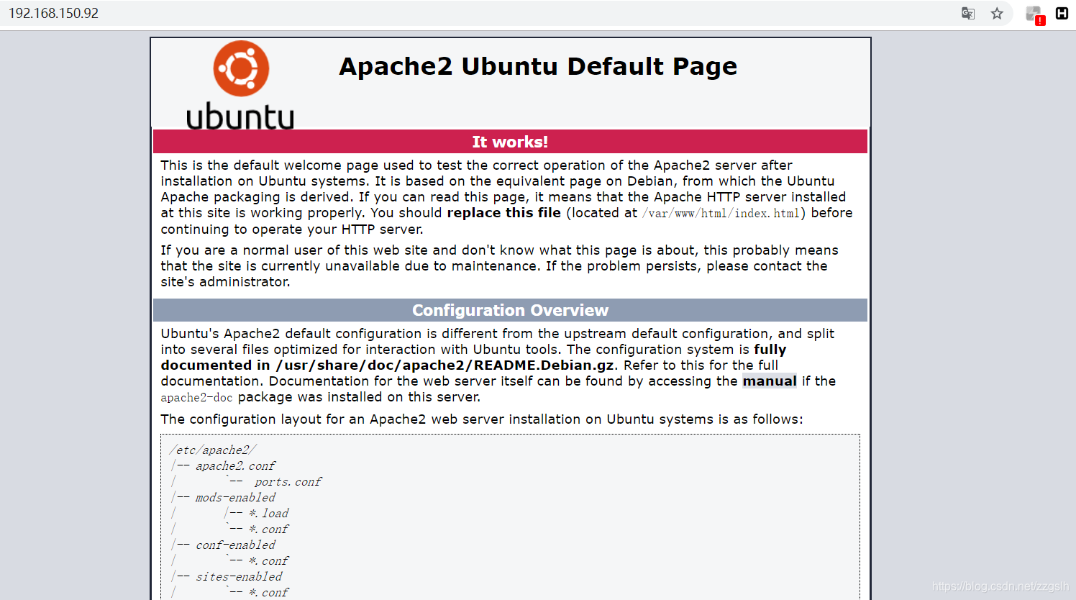Click the Apache2 Ubuntu Default Page heading
Viewport: 1076px width, 600px height.
click(538, 66)
